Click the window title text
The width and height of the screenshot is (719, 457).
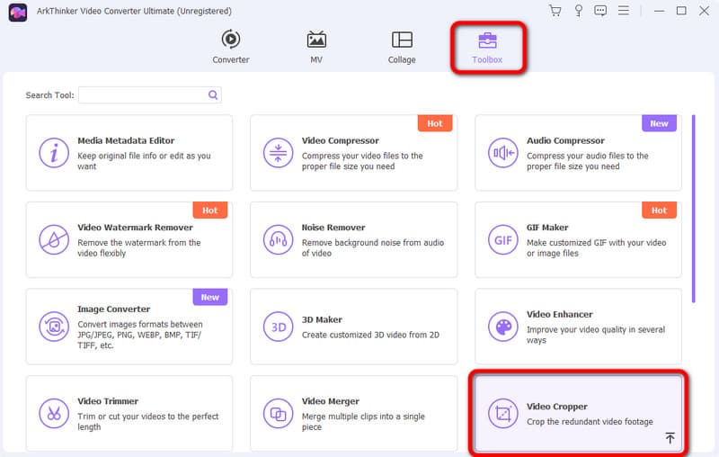[x=134, y=11]
